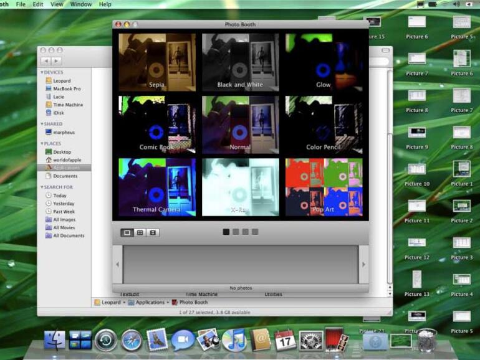Select the single still photo mode button
Screen dimensions: 480x360
(x=127, y=232)
